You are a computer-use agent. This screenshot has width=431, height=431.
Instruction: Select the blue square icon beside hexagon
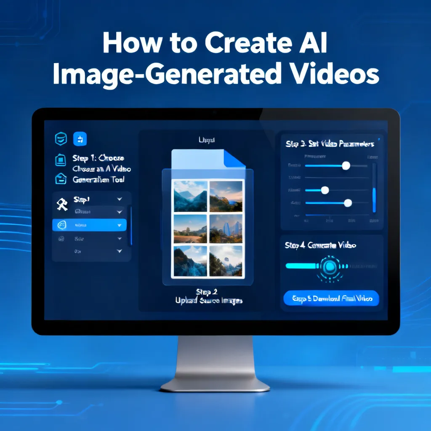click(80, 139)
